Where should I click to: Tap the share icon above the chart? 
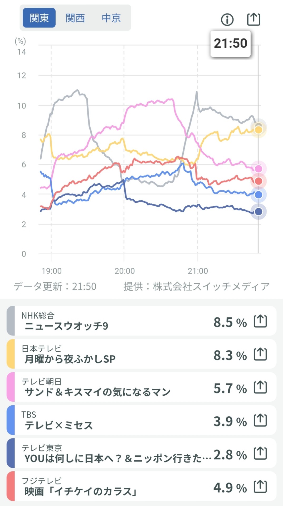pos(253,19)
